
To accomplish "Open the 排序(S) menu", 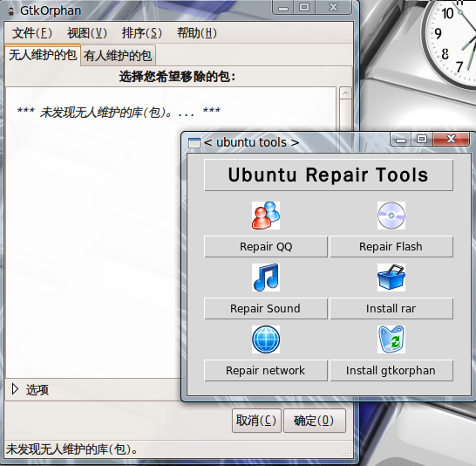I will 142,33.
